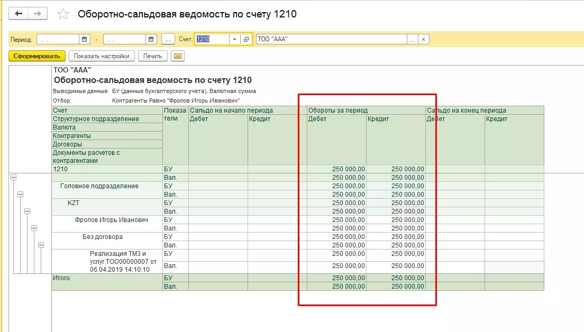Click the Печать button
This screenshot has height=332, width=584.
[153, 56]
